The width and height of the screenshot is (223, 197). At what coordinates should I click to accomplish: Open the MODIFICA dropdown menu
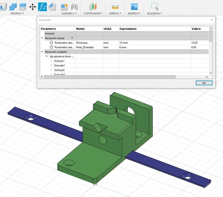[x=17, y=14]
